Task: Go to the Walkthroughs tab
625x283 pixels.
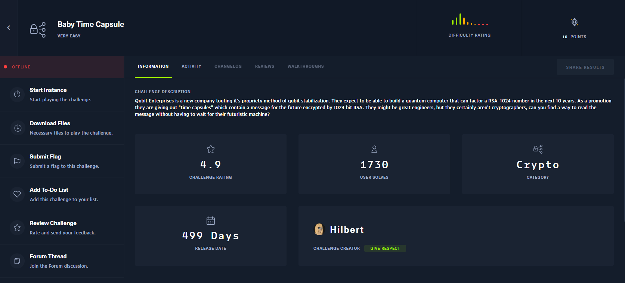Action: 306,67
